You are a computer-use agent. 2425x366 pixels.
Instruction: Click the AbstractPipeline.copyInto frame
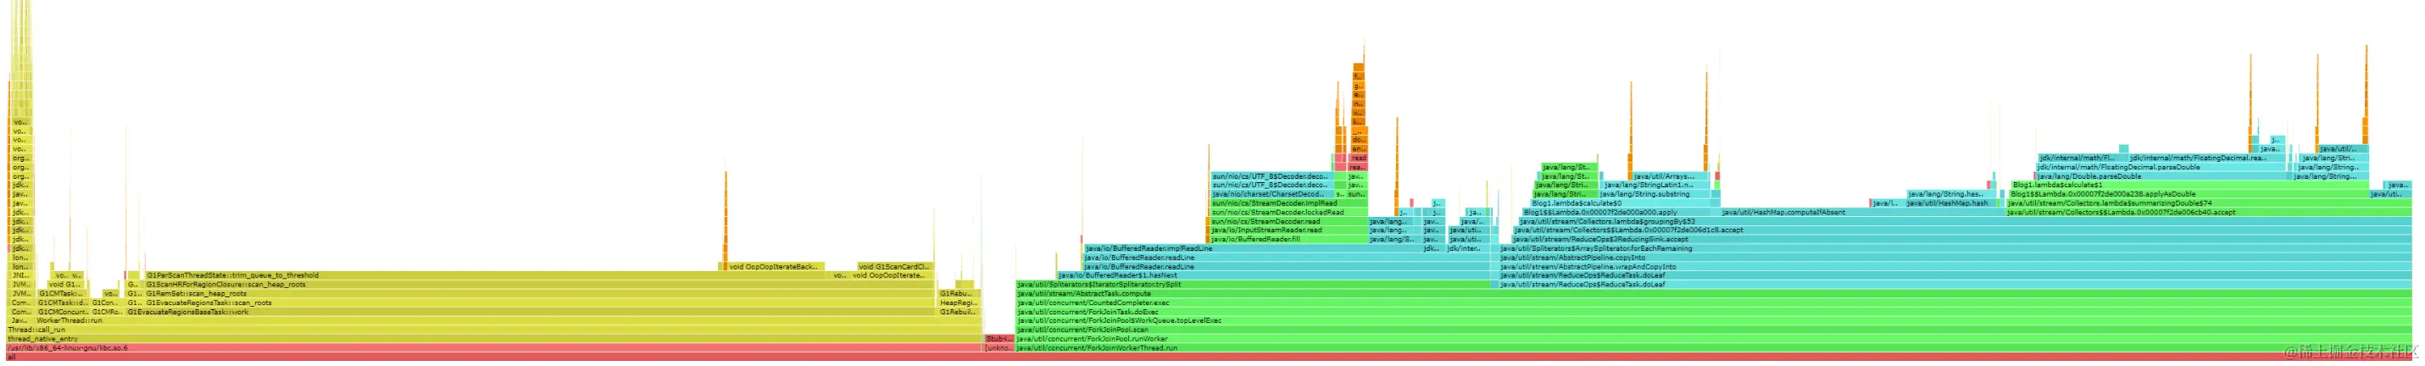1955,258
